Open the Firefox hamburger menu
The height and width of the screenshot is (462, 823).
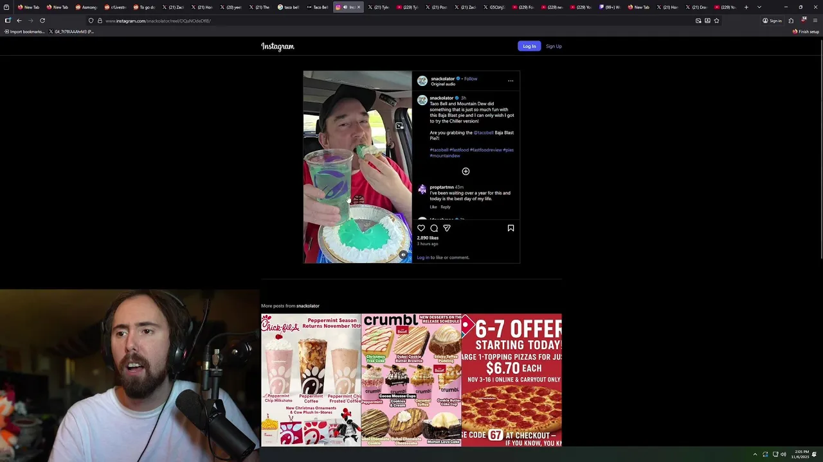tap(815, 21)
